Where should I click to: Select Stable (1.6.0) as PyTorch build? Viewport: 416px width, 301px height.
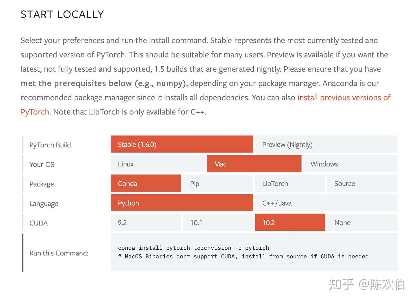pos(182,144)
